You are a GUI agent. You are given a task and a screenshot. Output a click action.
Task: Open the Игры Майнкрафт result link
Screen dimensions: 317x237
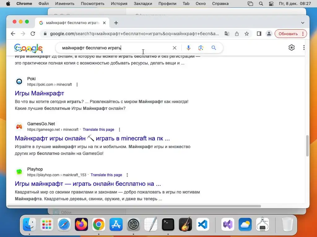coord(39,93)
